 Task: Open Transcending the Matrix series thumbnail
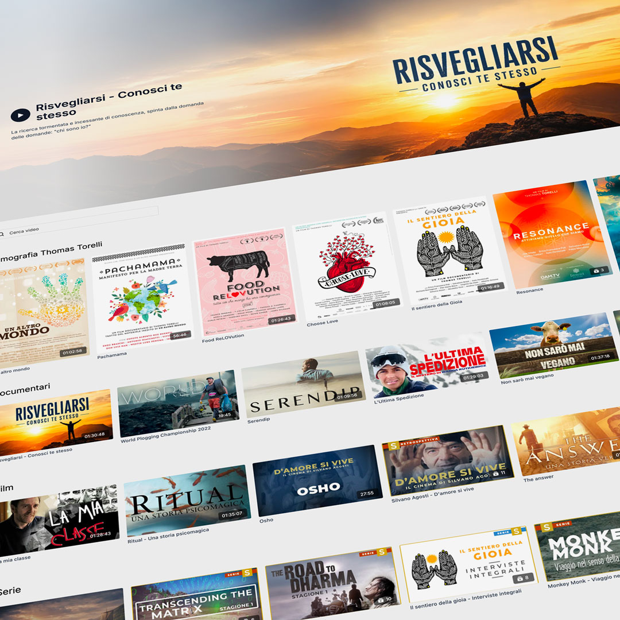196,595
